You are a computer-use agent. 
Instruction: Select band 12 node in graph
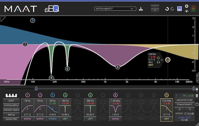click(168, 60)
